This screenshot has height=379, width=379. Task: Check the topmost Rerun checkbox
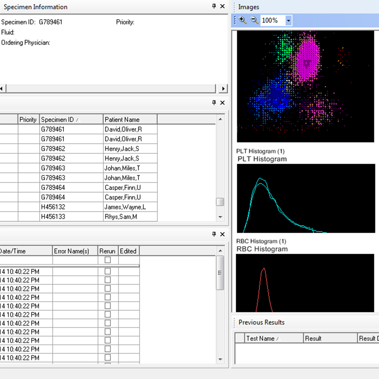pos(108,260)
